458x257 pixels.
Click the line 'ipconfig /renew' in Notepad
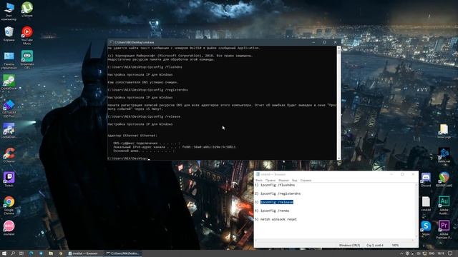tap(275, 211)
